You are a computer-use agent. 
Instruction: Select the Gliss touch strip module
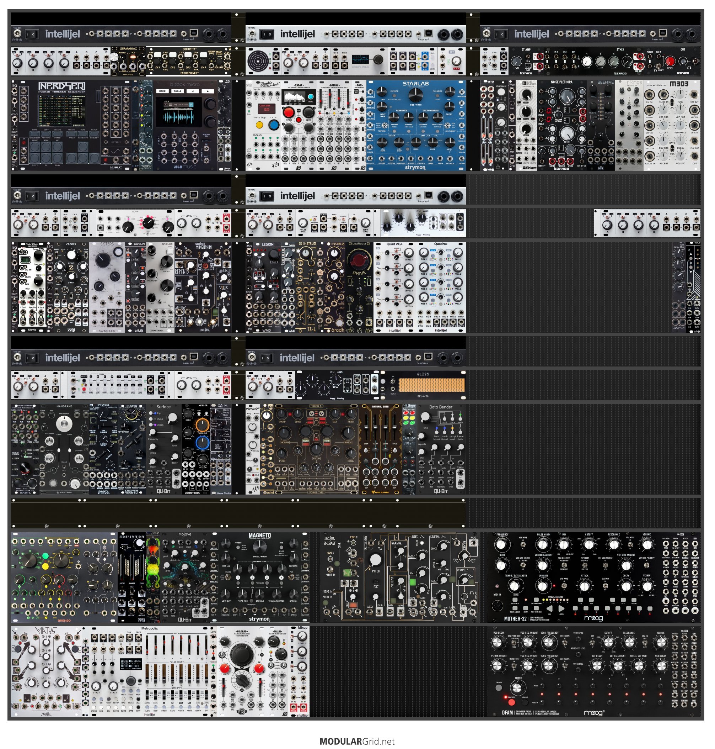coord(423,384)
